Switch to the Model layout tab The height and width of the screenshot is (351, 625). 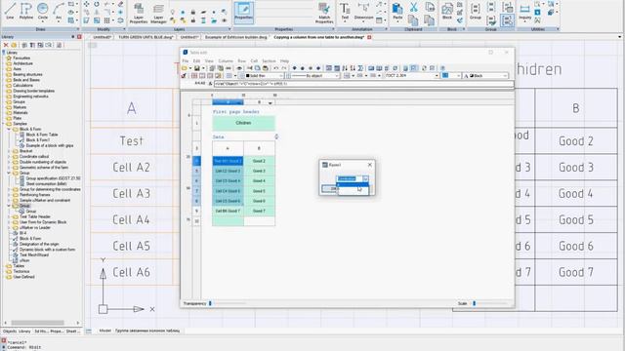point(104,331)
